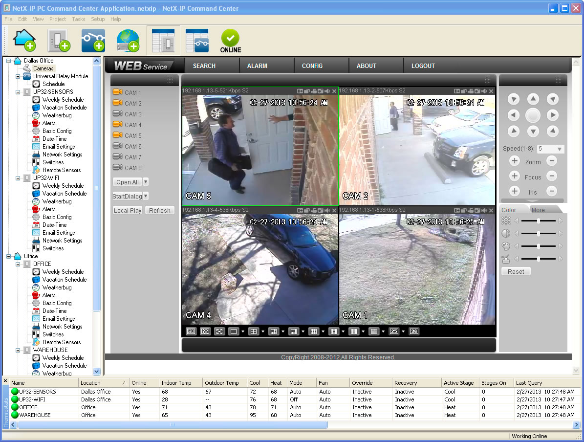The image size is (584, 442).
Task: Toggle audio icon on CAM 5 pane
Action: click(x=327, y=91)
